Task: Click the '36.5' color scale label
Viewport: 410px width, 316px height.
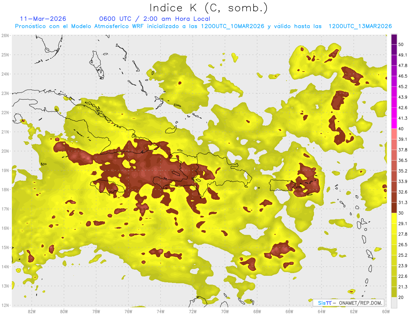Action: coord(403,161)
